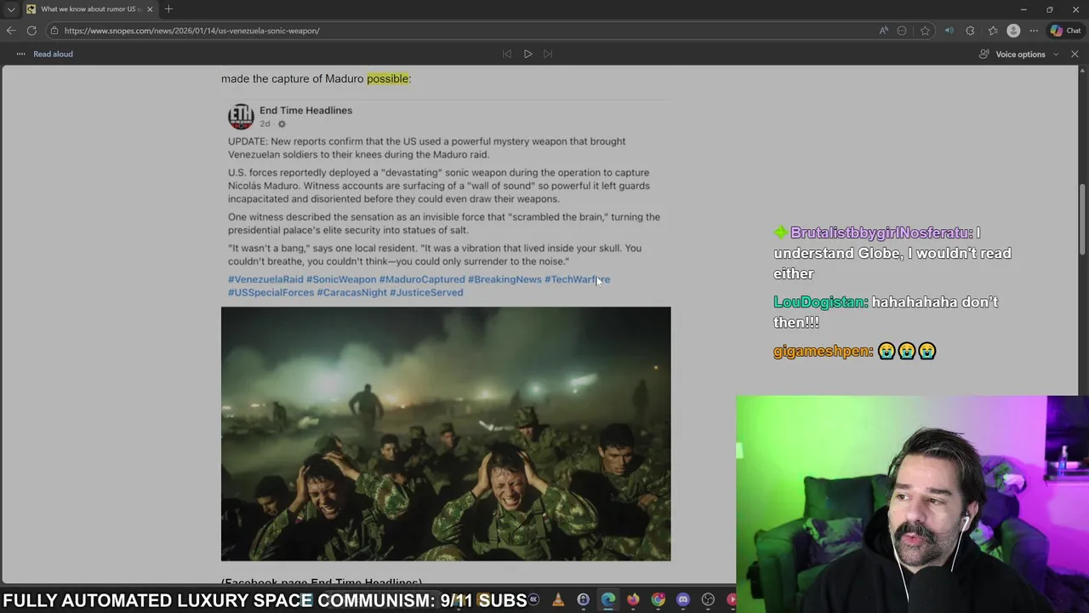Switch to Microsoft Edge in taskbar

(x=608, y=600)
